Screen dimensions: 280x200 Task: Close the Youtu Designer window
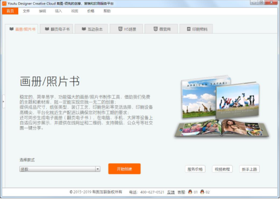271,2
